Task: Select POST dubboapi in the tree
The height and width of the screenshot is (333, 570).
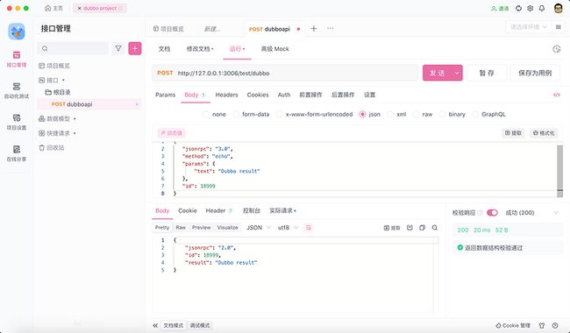Action: [89, 104]
